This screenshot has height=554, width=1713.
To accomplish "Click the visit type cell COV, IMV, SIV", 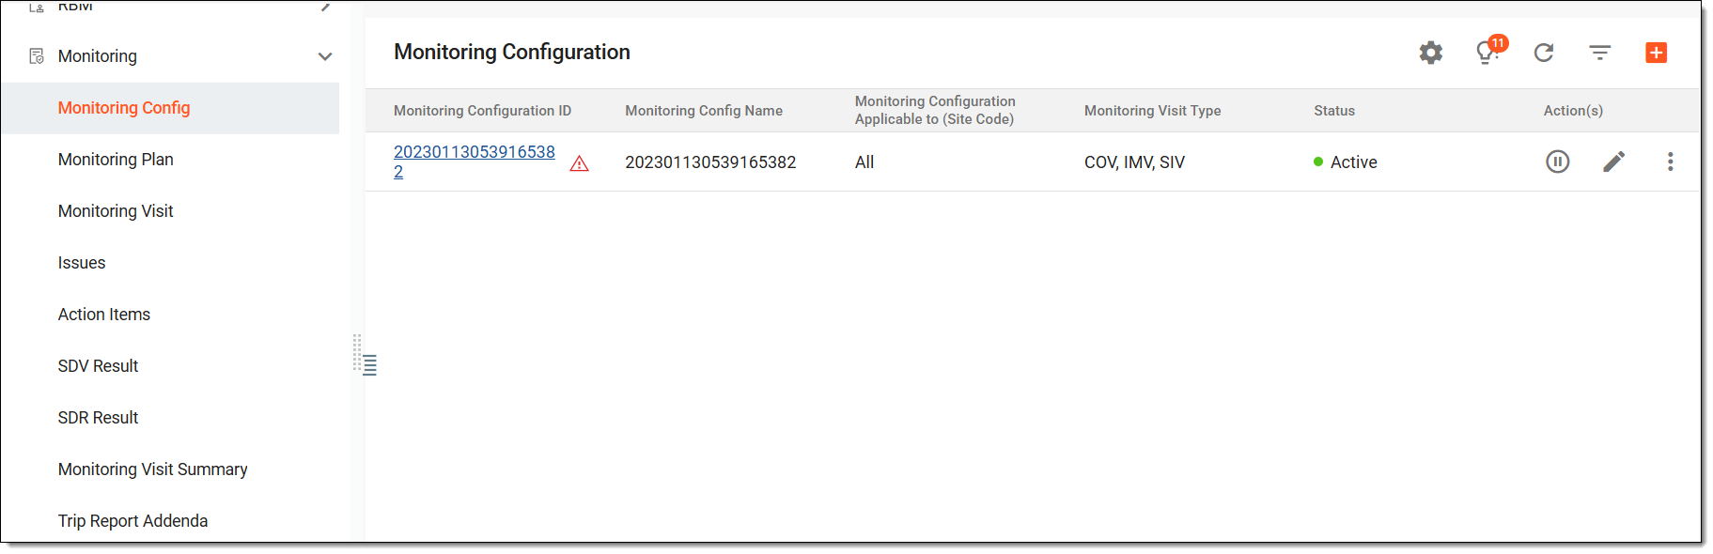I will [1134, 162].
